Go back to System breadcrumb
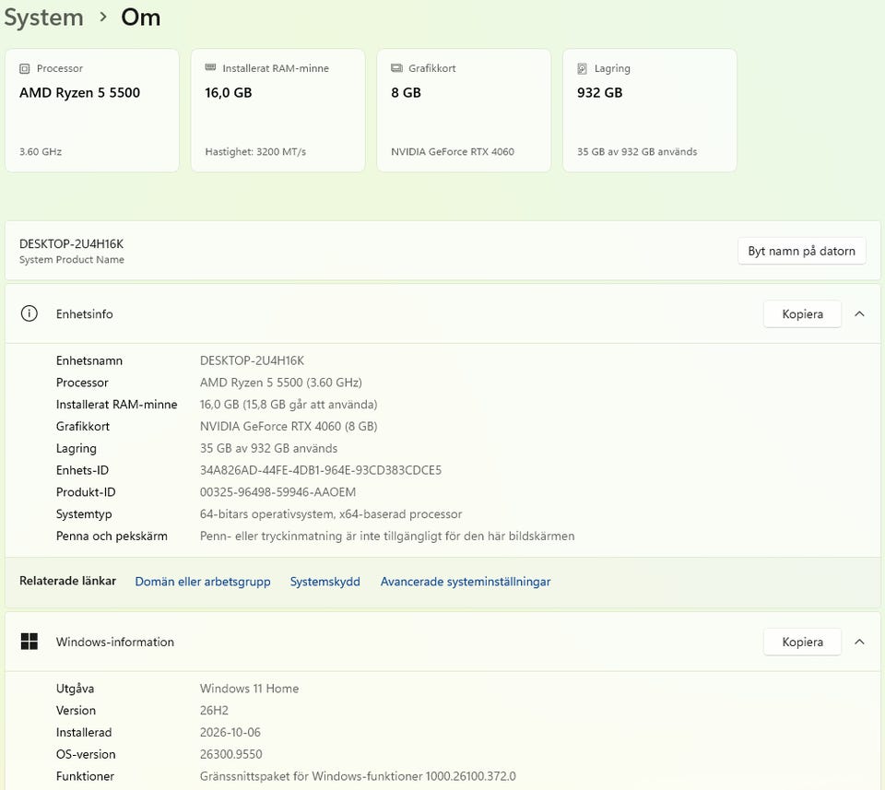 (43, 18)
